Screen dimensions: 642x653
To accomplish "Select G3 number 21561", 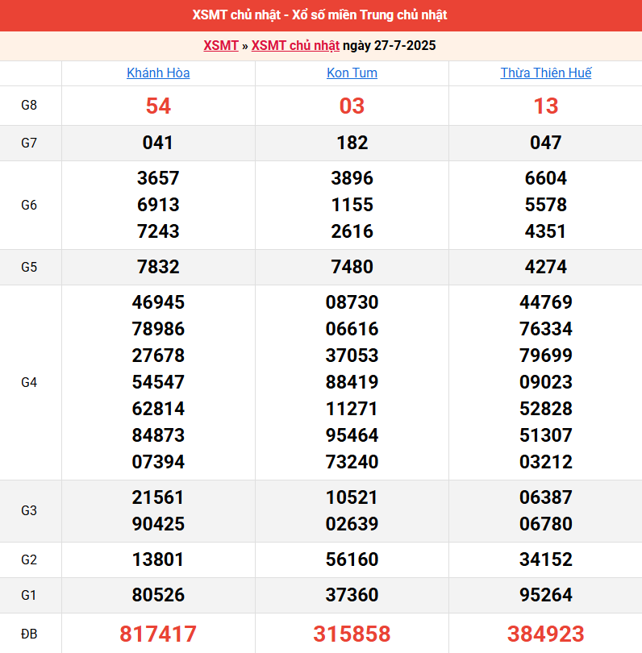I will point(158,497).
